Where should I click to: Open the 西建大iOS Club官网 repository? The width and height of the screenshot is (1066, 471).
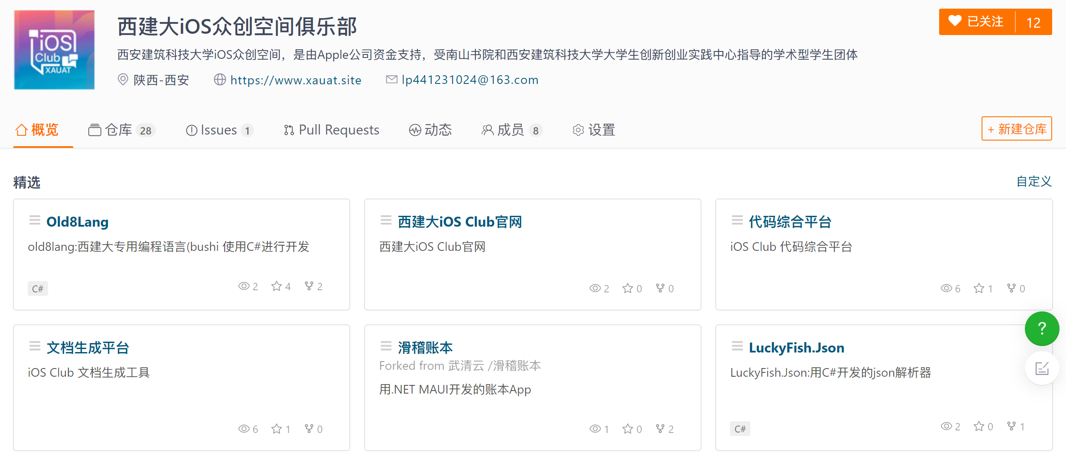click(x=460, y=221)
